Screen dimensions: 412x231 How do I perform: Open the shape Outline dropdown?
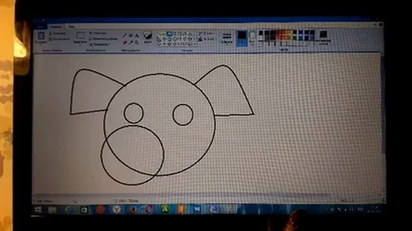tap(206, 33)
